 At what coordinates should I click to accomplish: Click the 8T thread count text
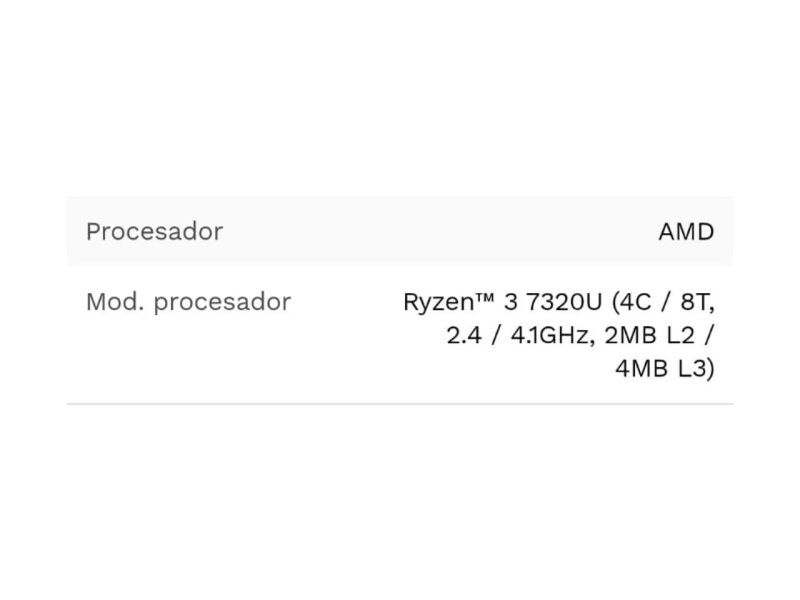(x=696, y=302)
